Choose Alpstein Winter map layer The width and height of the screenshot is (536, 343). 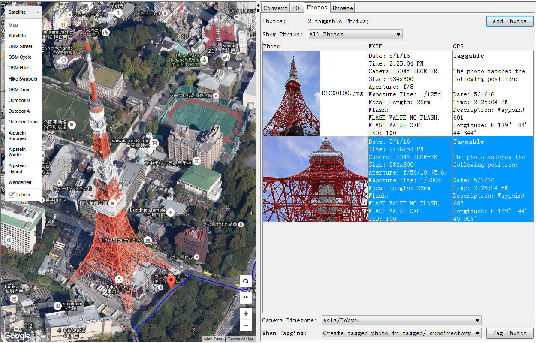(x=17, y=152)
